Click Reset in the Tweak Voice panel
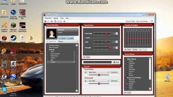This screenshot has height=97, width=173. [x=86, y=57]
